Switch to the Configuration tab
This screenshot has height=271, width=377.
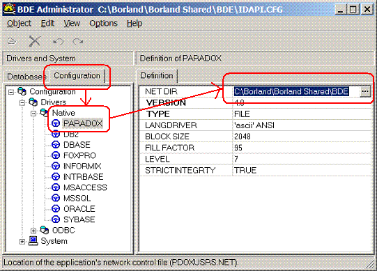pos(77,76)
